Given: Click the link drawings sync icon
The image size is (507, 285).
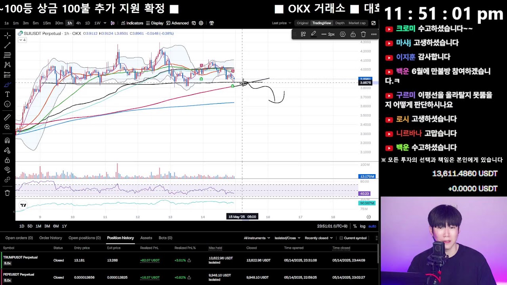Looking at the screenshot, I should [x=7, y=180].
